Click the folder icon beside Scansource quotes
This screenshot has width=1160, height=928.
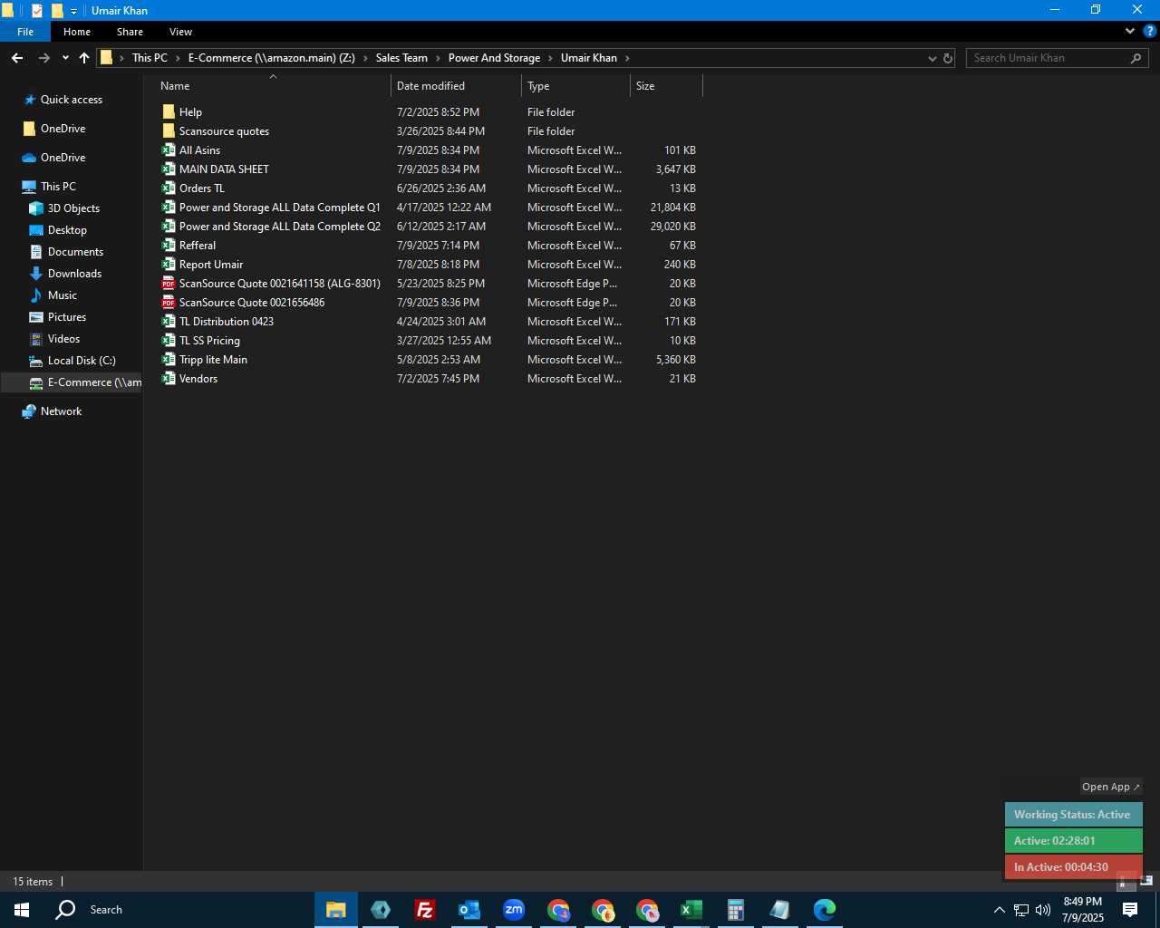click(x=169, y=131)
